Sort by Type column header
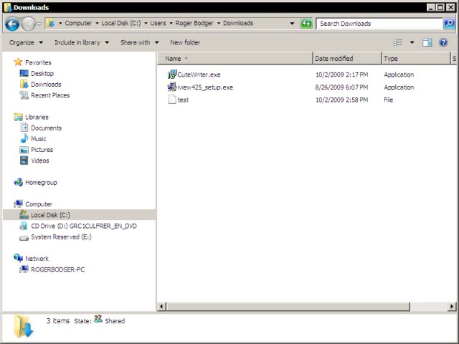This screenshot has width=459, height=344. click(416, 59)
